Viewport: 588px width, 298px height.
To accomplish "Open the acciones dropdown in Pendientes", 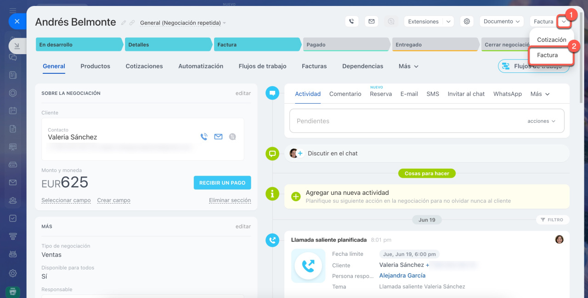I will (x=541, y=121).
